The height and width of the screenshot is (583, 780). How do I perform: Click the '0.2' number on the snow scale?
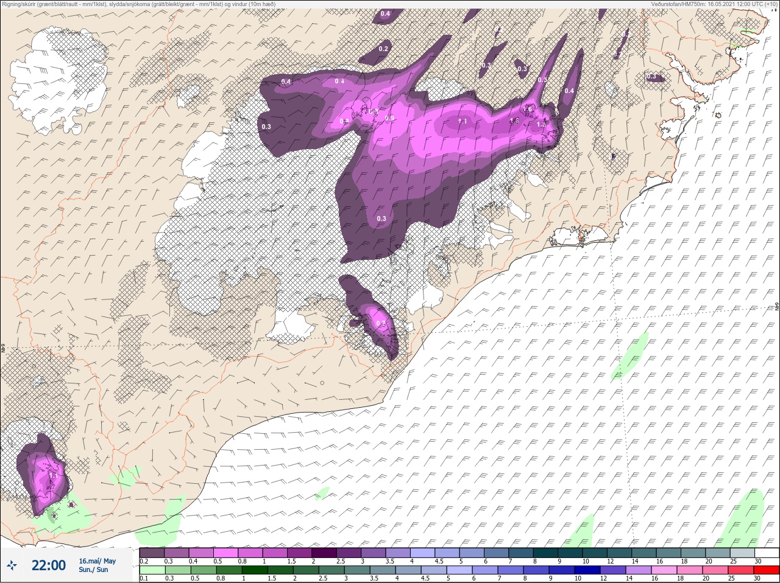pyautogui.click(x=144, y=561)
